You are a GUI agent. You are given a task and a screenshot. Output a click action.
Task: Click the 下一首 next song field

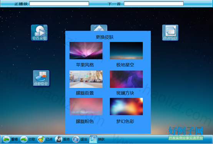(154, 3)
